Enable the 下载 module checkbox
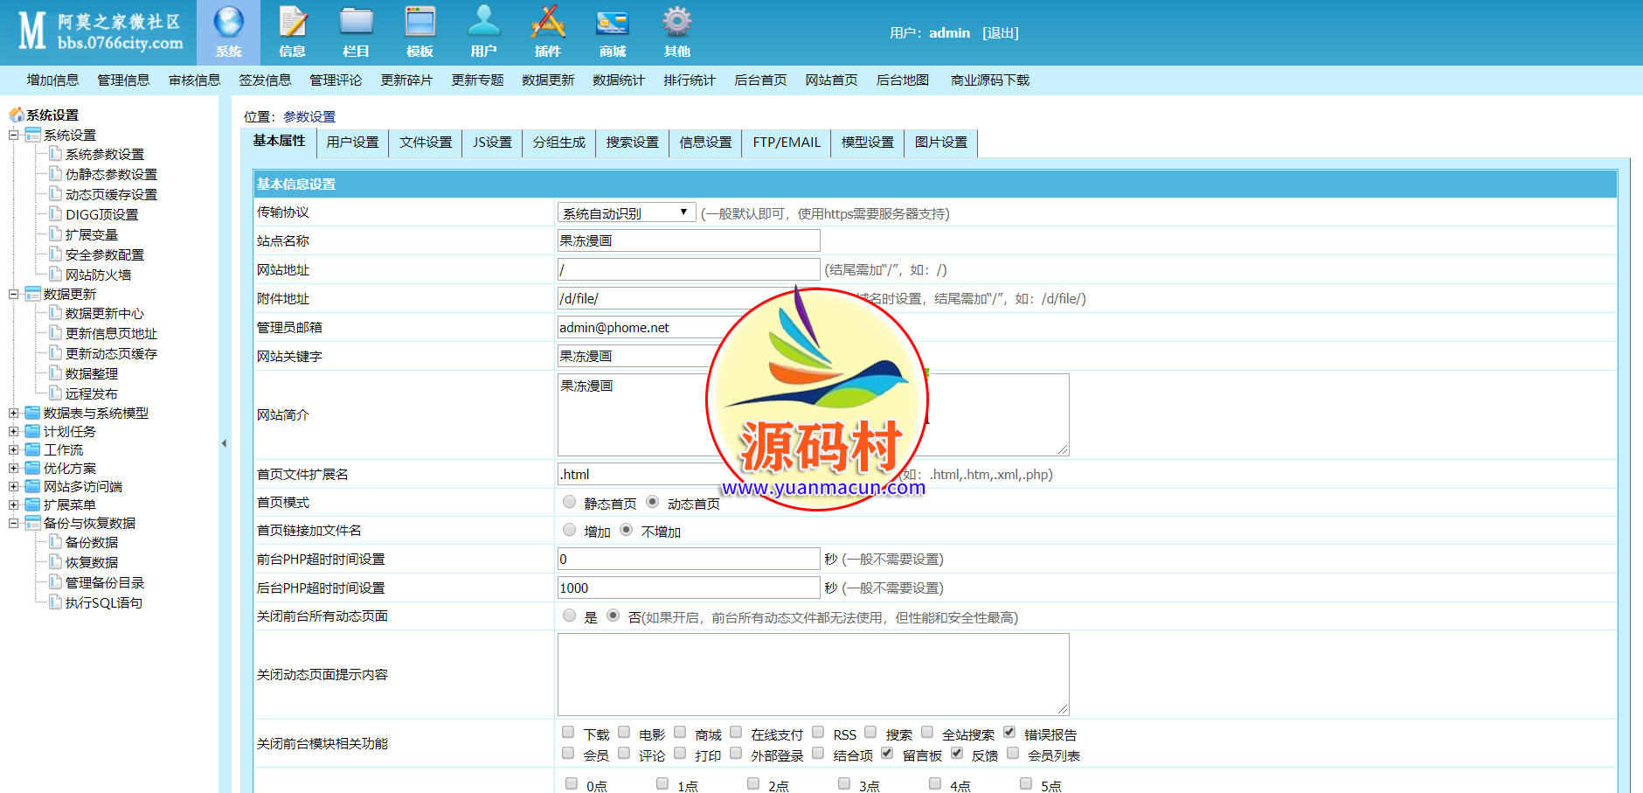 tap(568, 733)
